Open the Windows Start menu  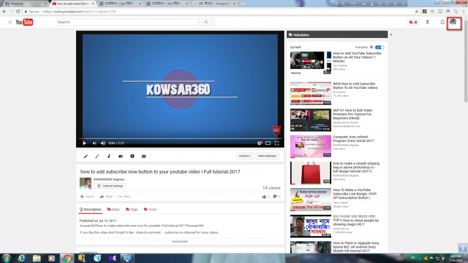[x=6, y=258]
